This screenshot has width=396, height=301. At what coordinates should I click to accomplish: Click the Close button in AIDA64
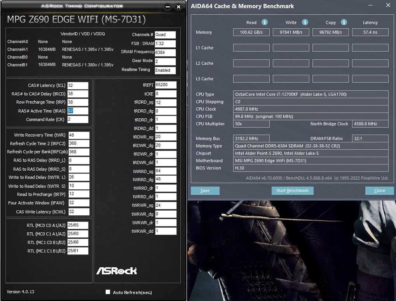pos(380,190)
